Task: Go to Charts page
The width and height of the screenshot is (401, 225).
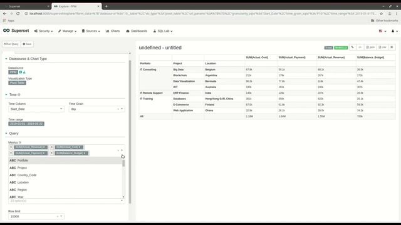Action: 113,31
